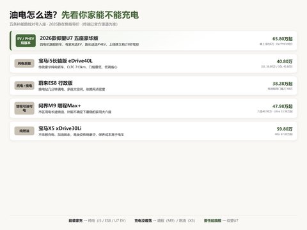The width and height of the screenshot is (307, 230).
Task: Open the 蔚来ES8 行政版 entry title
Action: pos(56,83)
